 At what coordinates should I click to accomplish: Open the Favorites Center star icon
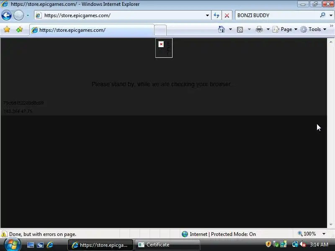point(7,29)
